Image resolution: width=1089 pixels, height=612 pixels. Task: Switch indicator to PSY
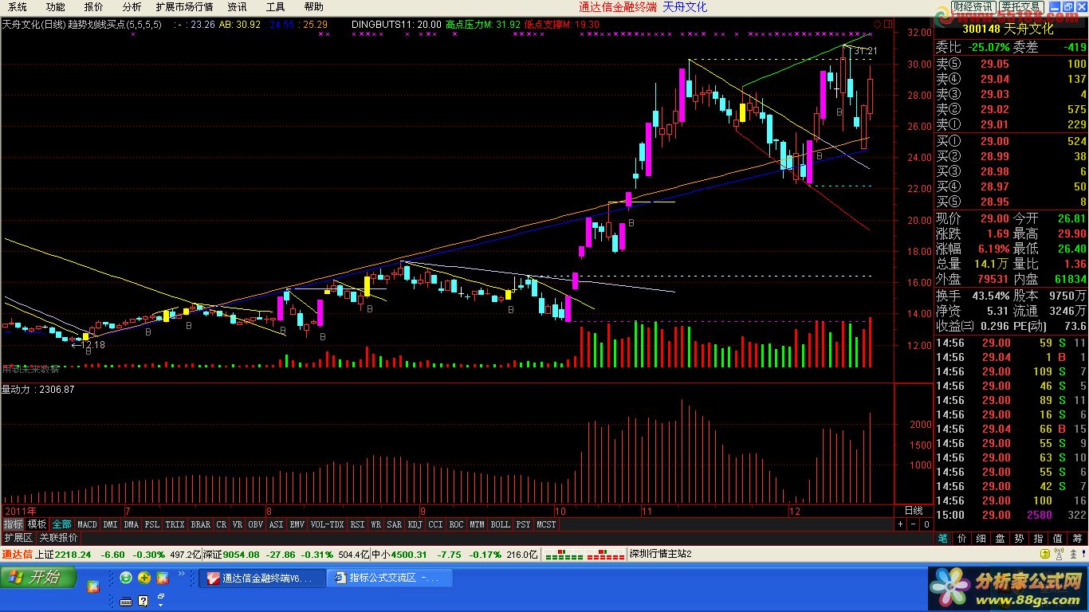coord(524,524)
